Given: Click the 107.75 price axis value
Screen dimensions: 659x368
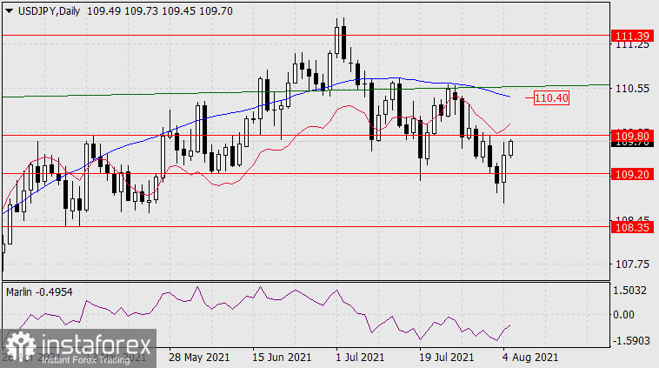Looking at the screenshot, I should (x=632, y=264).
